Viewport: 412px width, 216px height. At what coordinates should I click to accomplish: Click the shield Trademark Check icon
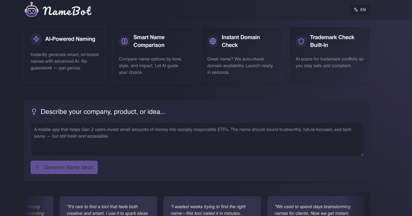point(301,41)
